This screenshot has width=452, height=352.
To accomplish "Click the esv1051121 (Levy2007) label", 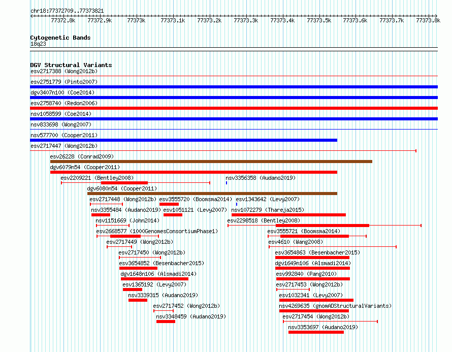I will [x=195, y=210].
